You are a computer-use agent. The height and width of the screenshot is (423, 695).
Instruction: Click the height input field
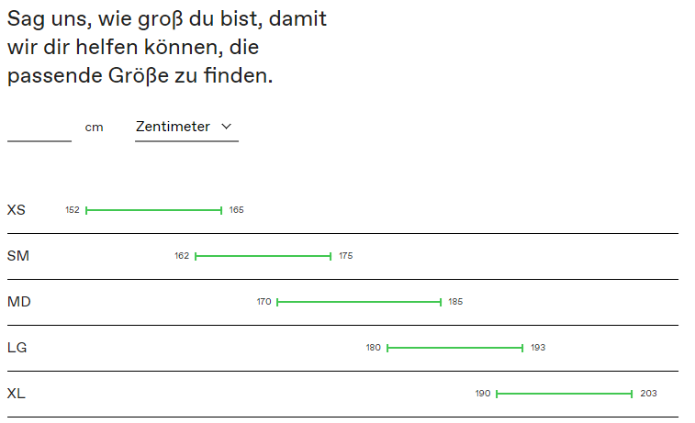[x=39, y=128]
